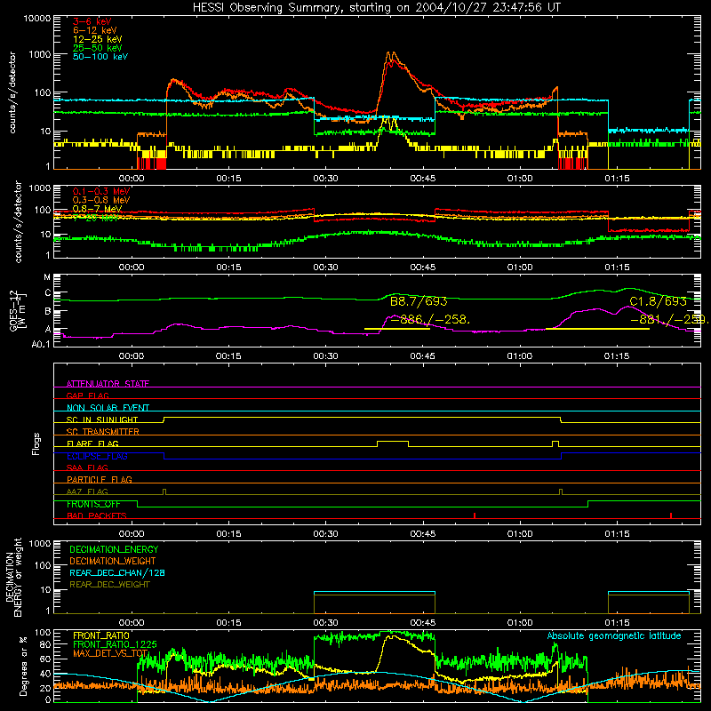Select the BAD_PACKETS flag label
This screenshot has width=711, height=711.
tap(97, 515)
